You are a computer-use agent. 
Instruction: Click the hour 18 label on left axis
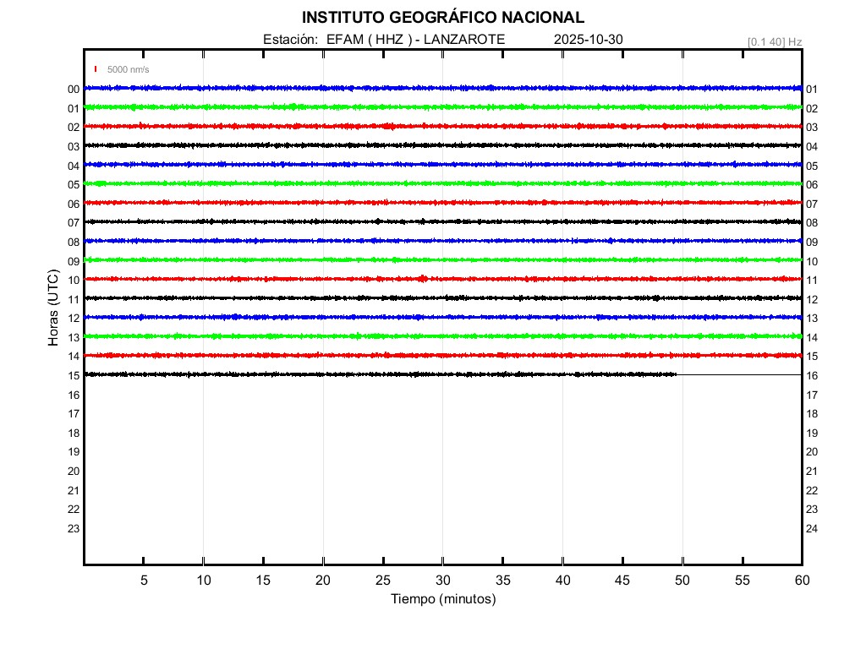coord(74,433)
